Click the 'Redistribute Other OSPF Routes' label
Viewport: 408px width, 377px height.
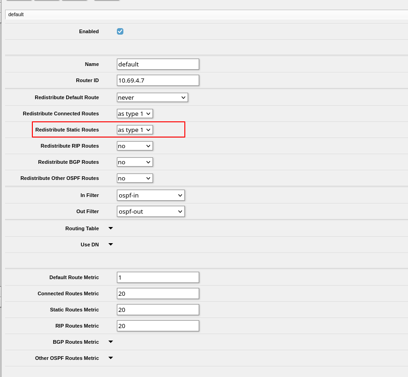point(60,178)
